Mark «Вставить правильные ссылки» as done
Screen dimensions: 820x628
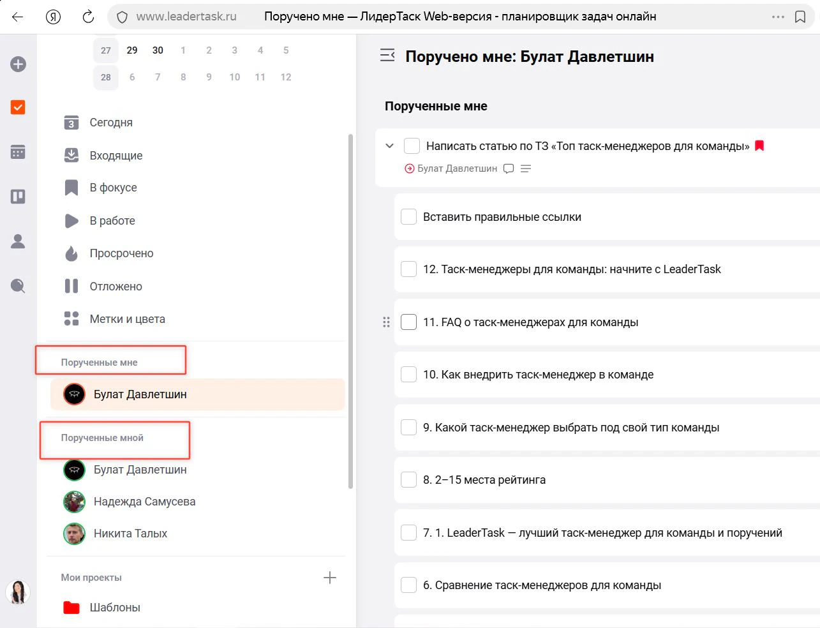pos(409,217)
